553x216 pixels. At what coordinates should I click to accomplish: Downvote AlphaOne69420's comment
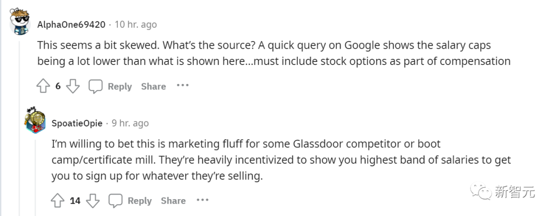73,87
